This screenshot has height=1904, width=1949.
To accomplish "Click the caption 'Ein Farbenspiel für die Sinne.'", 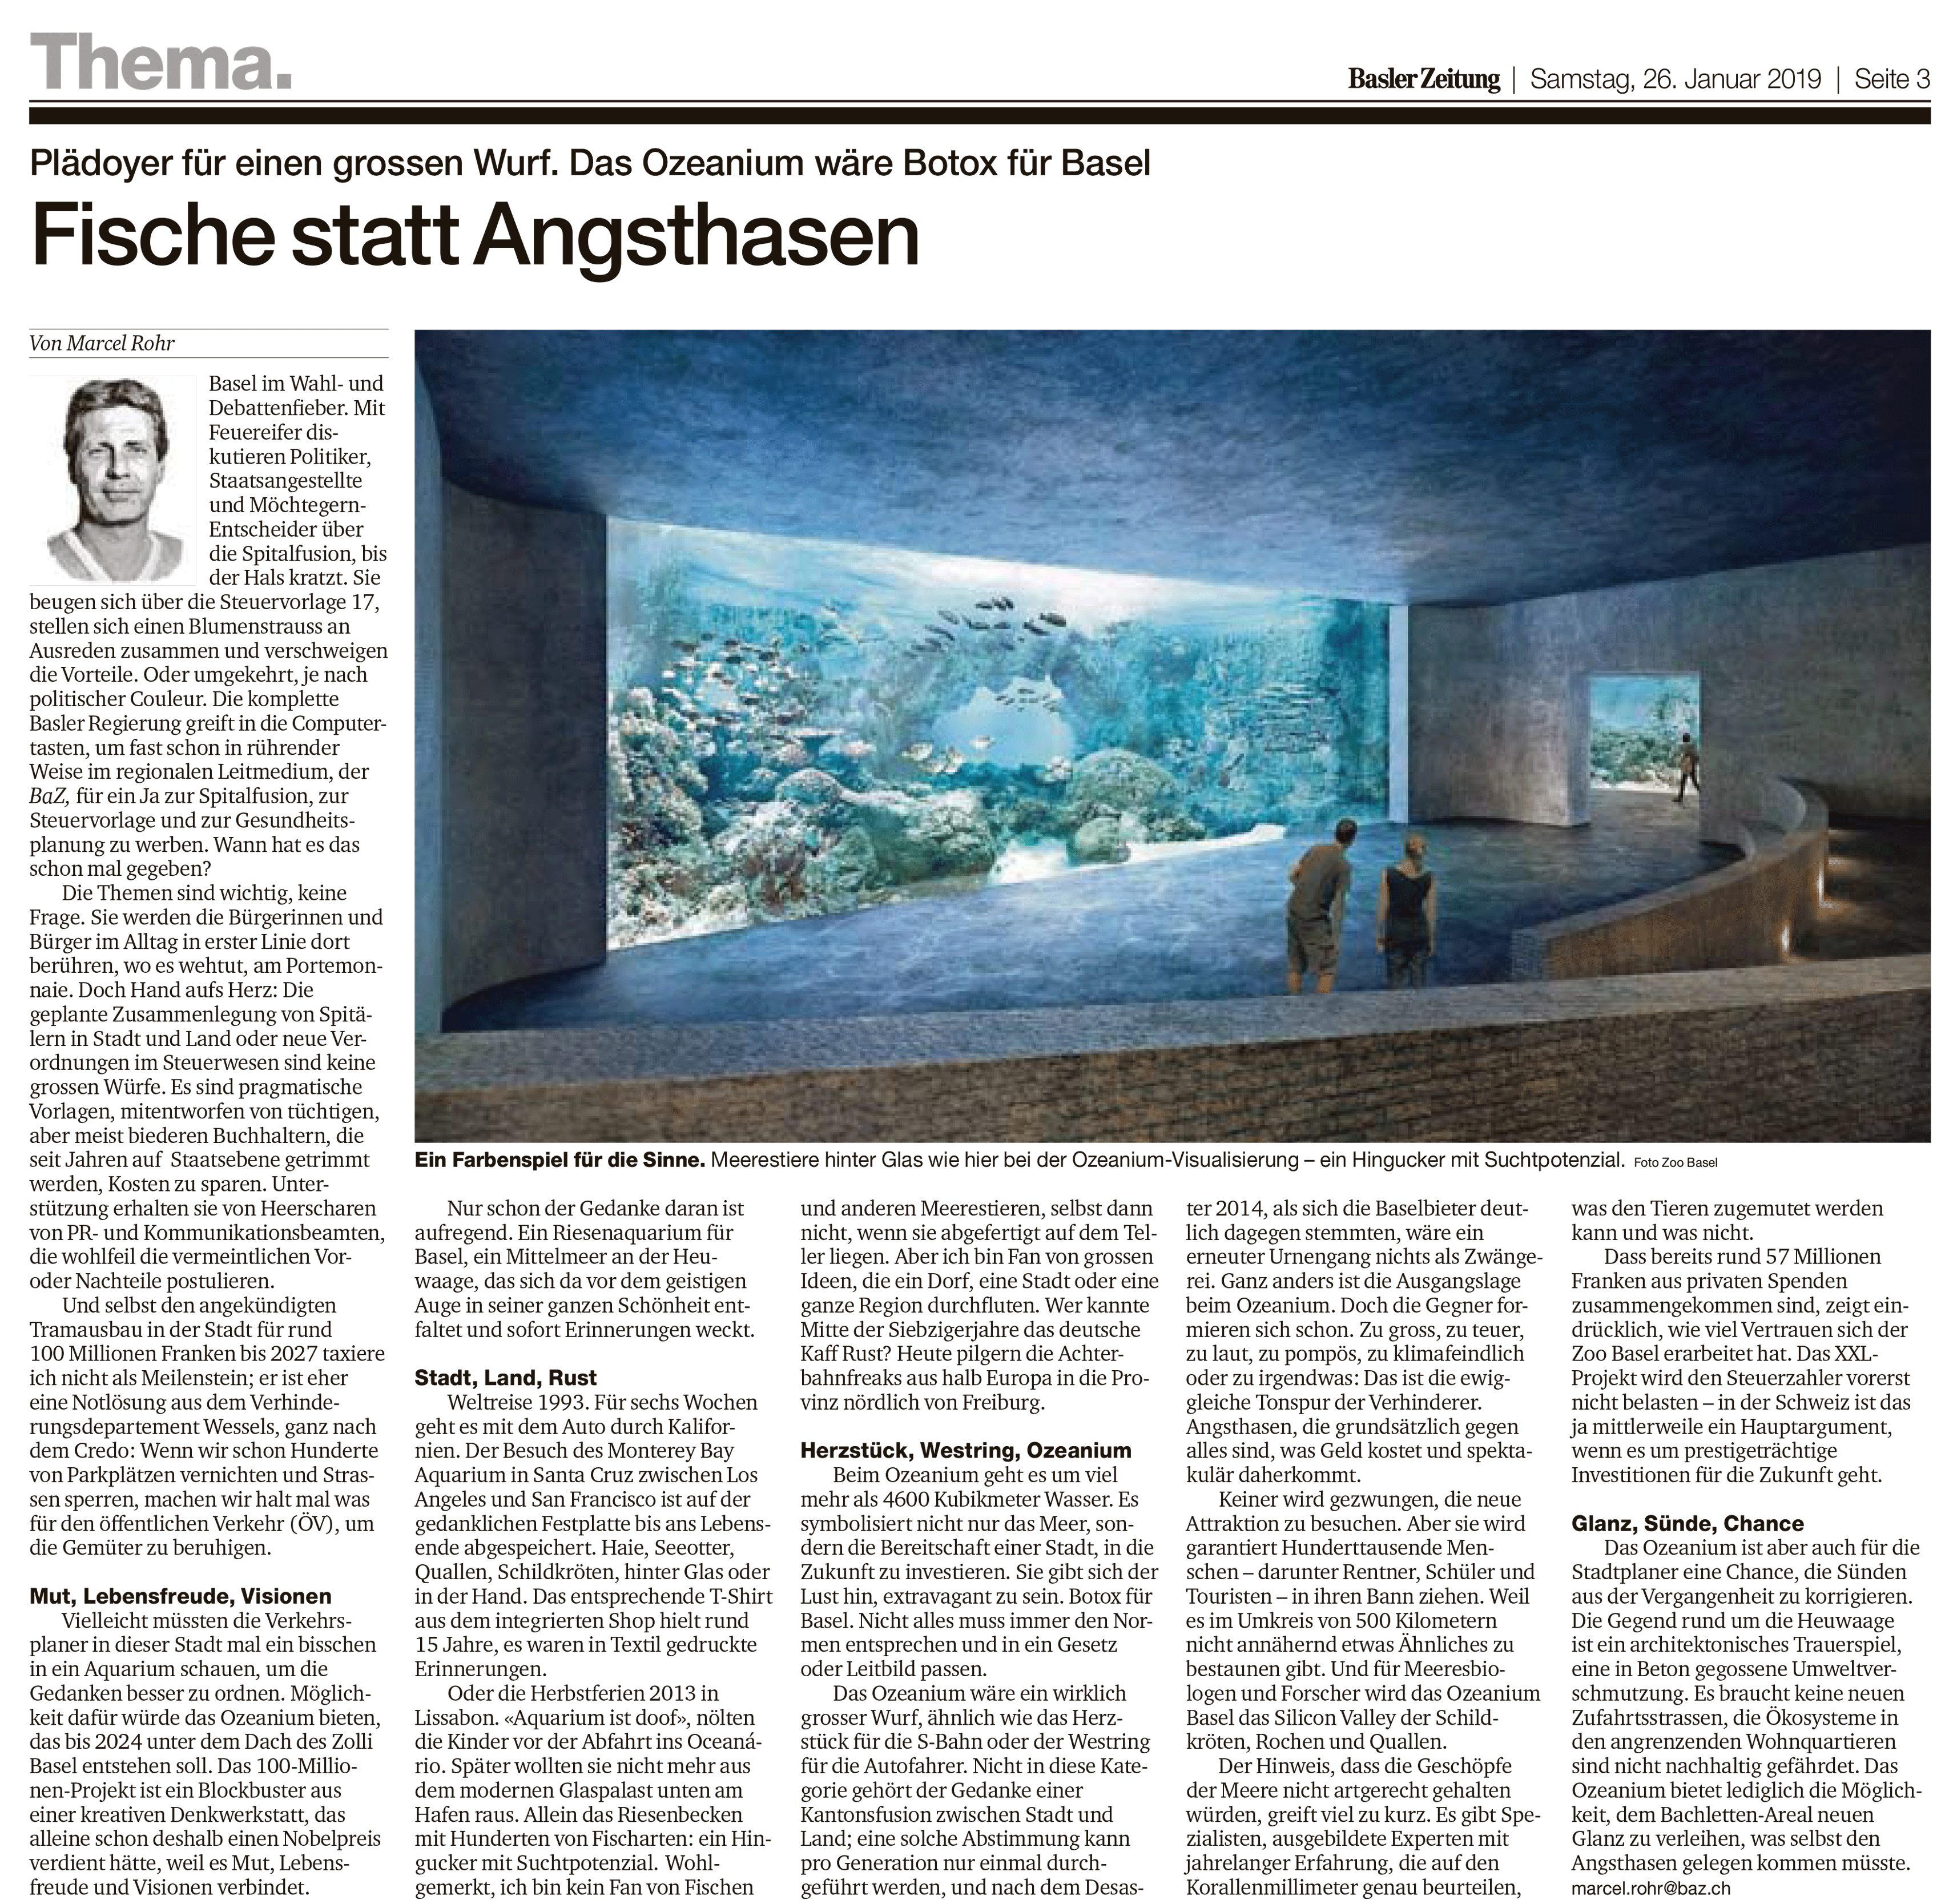I will [x=560, y=1161].
